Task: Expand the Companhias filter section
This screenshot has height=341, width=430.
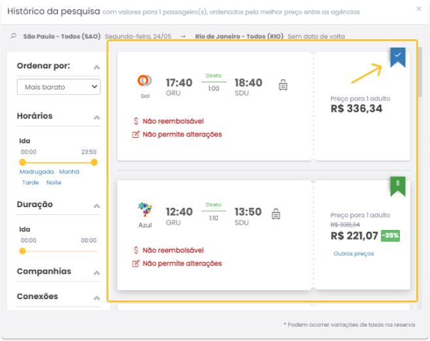Action: pyautogui.click(x=97, y=272)
